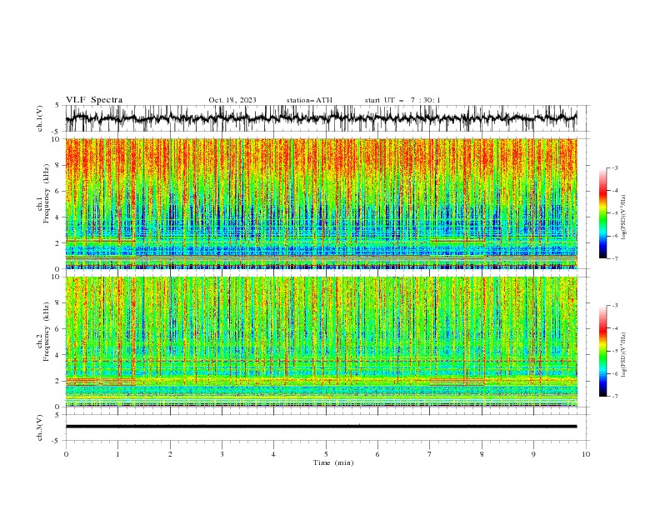The width and height of the screenshot is (660, 510).
Task: Click the "station=ATH" label
Action: [309, 100]
